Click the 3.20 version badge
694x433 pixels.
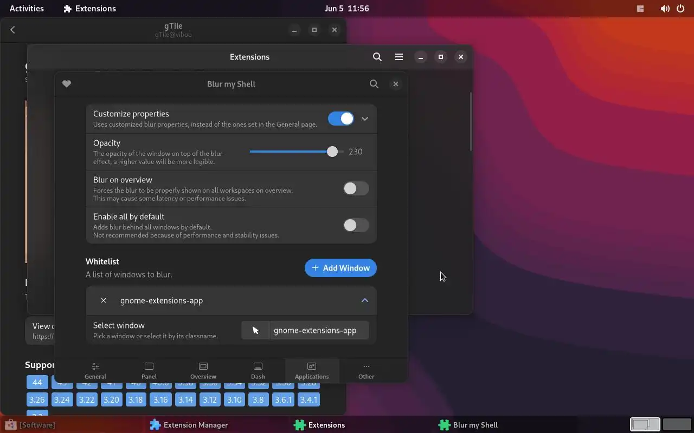[111, 400]
